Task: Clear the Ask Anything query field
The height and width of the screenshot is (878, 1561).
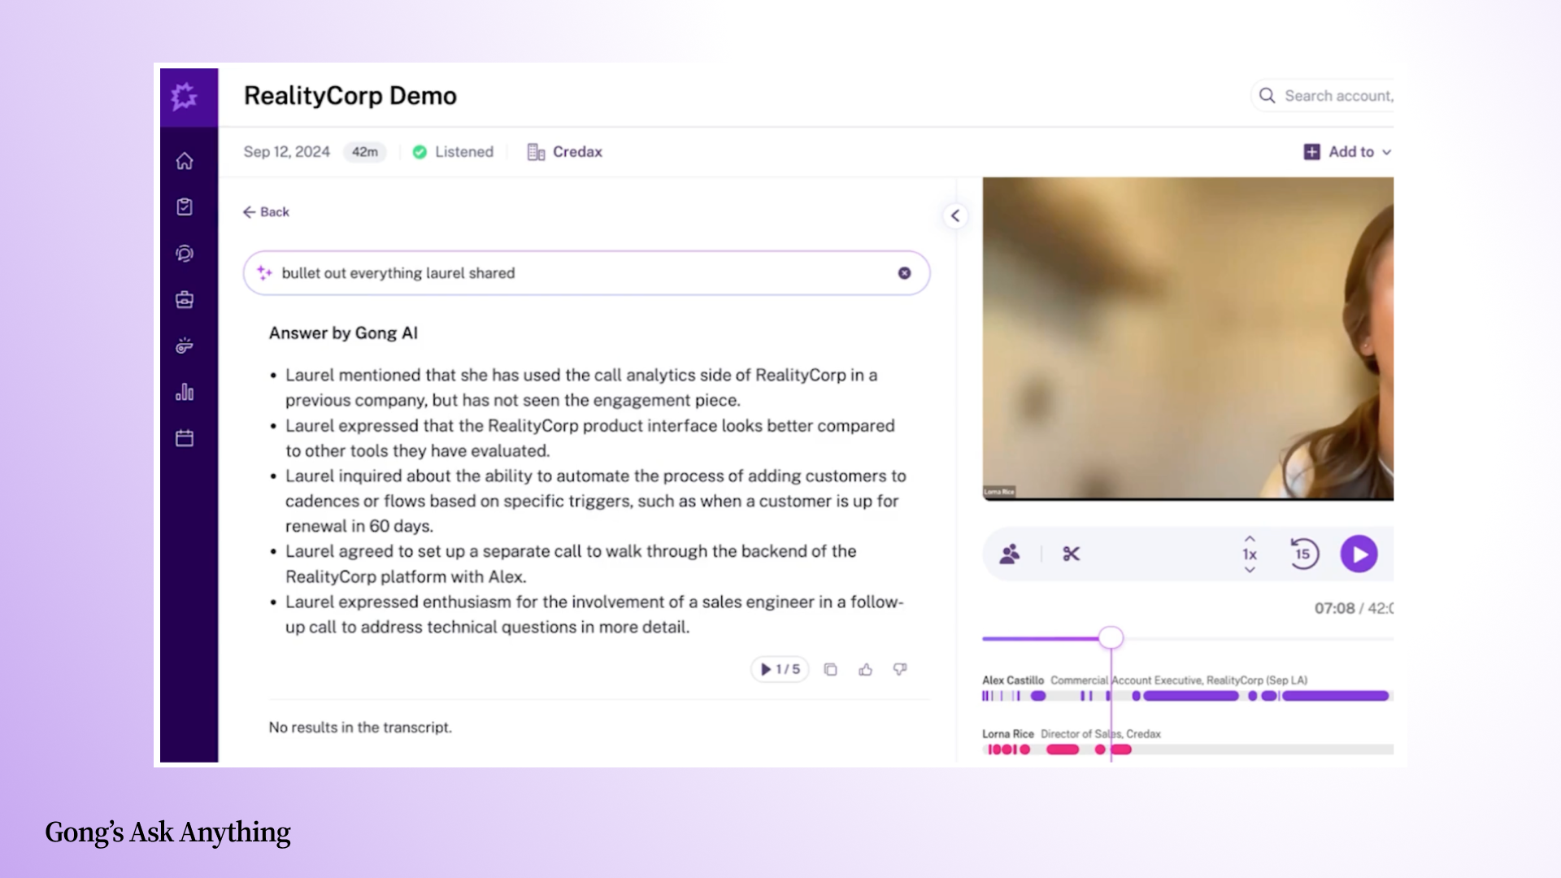Action: tap(904, 273)
